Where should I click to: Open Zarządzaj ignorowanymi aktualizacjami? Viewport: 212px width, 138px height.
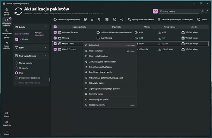tap(175, 20)
